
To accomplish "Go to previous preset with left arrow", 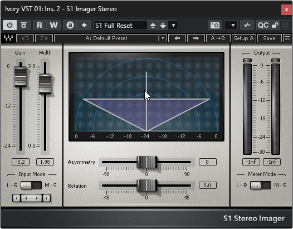I will pos(177,38).
